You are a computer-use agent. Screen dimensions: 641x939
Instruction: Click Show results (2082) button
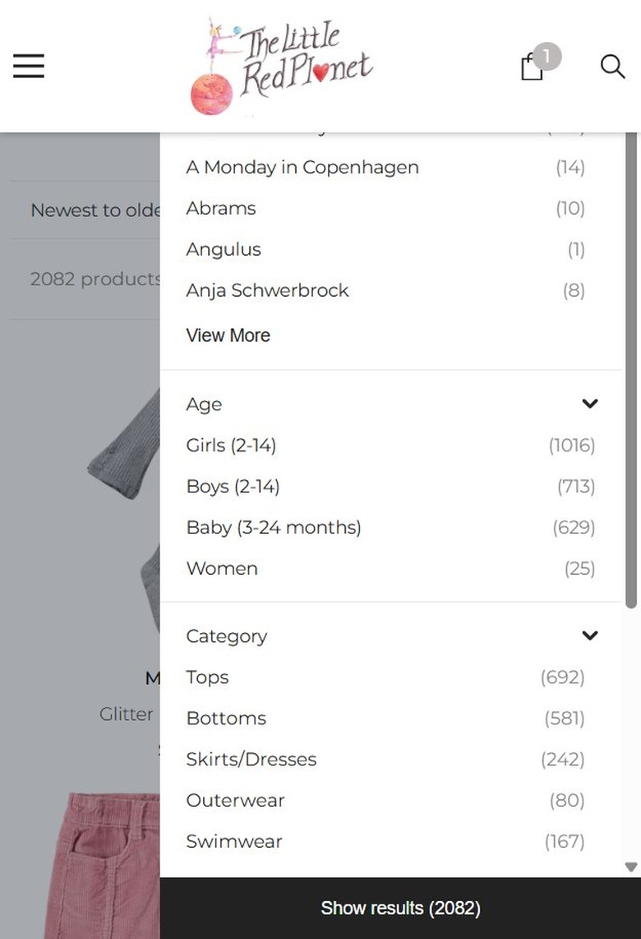[x=400, y=909]
